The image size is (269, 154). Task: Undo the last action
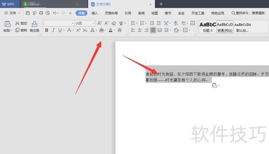point(55,13)
